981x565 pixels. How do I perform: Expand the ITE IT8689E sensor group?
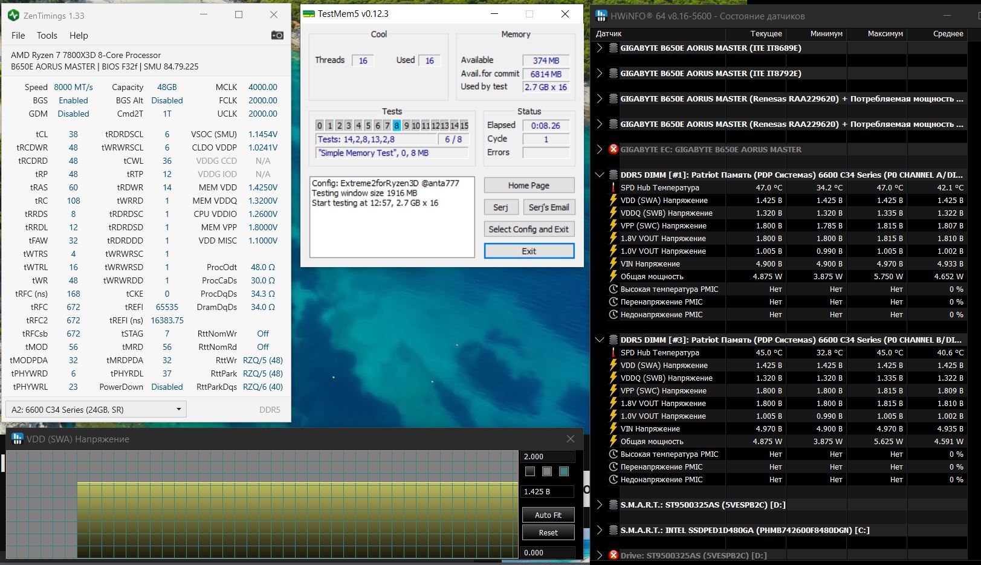tap(600, 48)
